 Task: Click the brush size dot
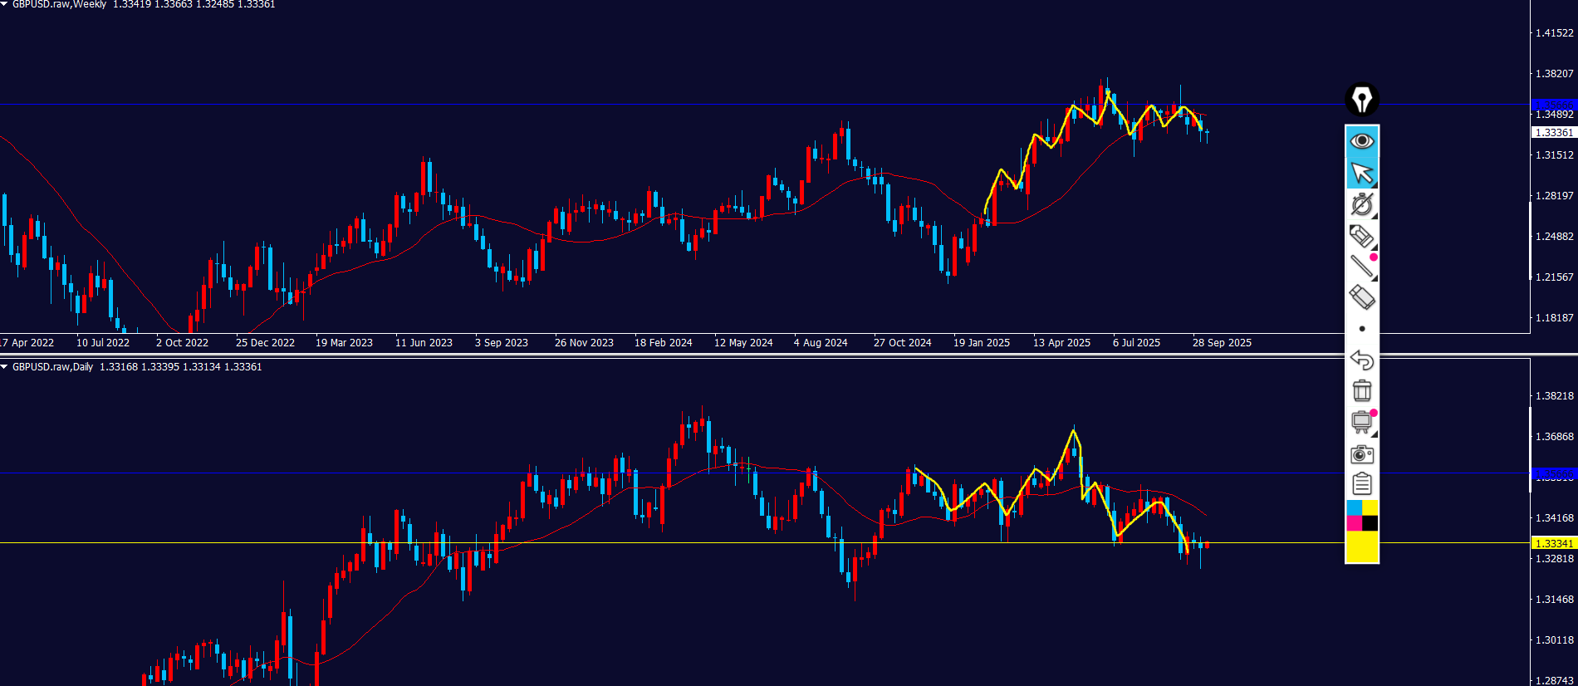1361,329
